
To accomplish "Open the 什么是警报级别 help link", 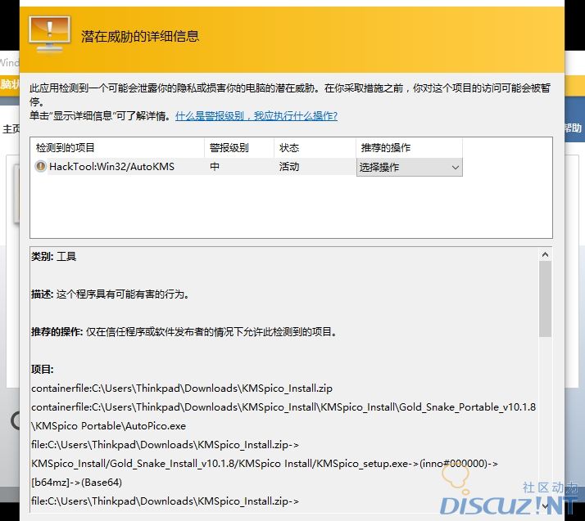I will click(256, 116).
